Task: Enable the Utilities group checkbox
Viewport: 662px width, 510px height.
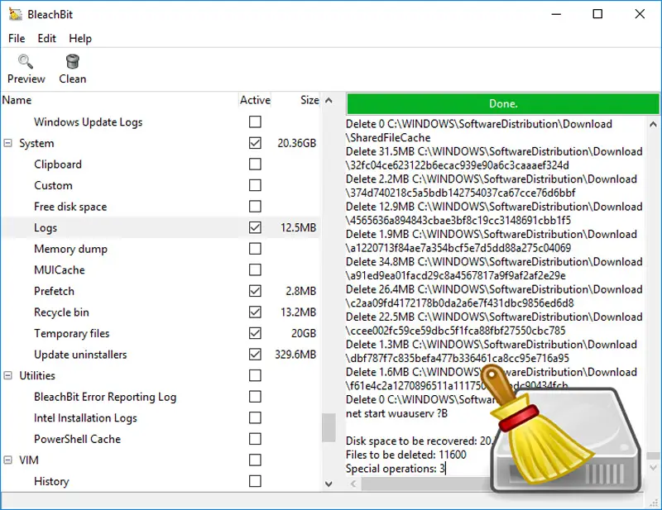Action: (x=255, y=375)
